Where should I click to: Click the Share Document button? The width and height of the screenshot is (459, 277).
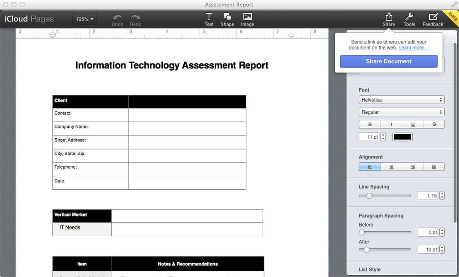(389, 61)
